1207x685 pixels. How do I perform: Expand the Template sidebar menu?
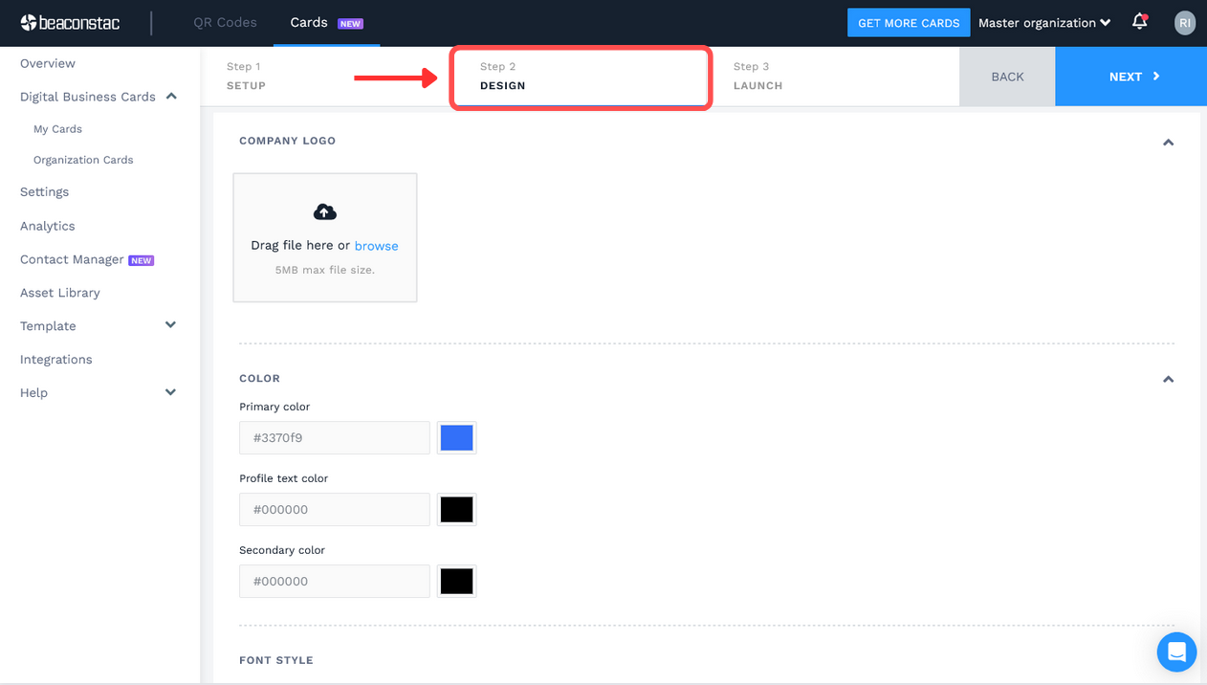(x=170, y=325)
